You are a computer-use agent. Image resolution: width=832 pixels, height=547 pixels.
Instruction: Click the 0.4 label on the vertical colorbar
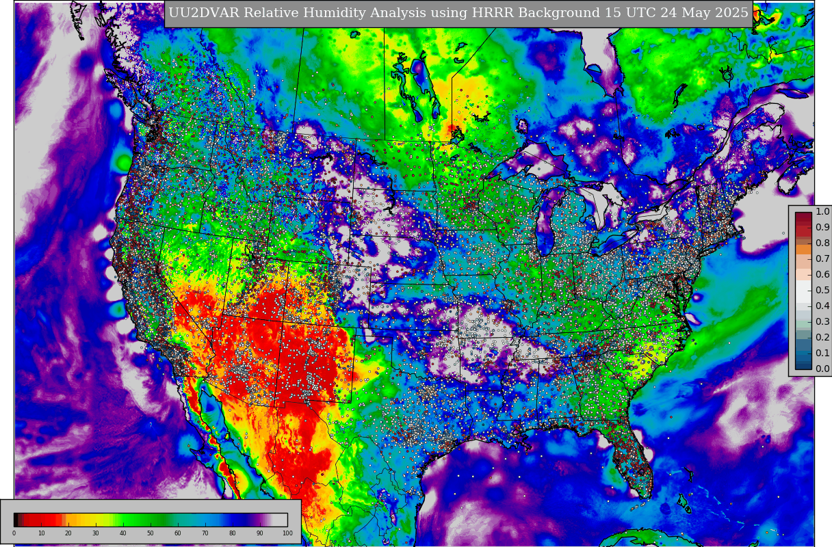coord(822,306)
